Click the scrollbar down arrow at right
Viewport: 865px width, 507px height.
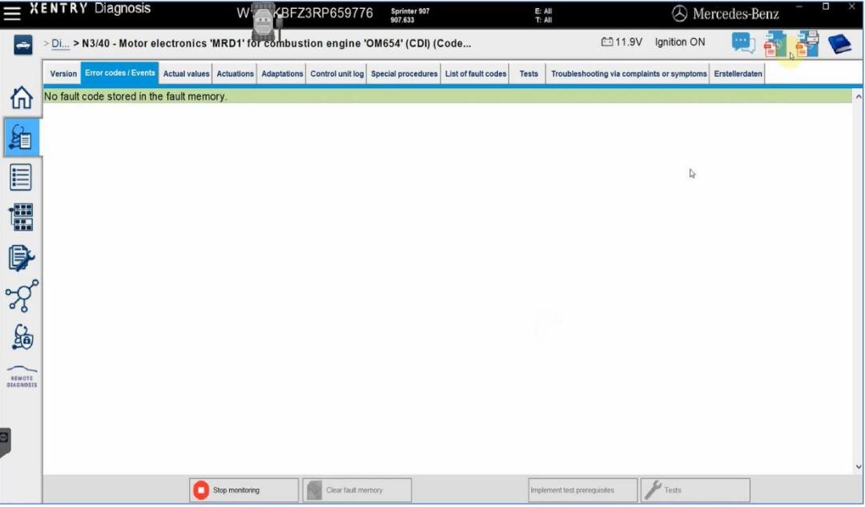pyautogui.click(x=859, y=467)
